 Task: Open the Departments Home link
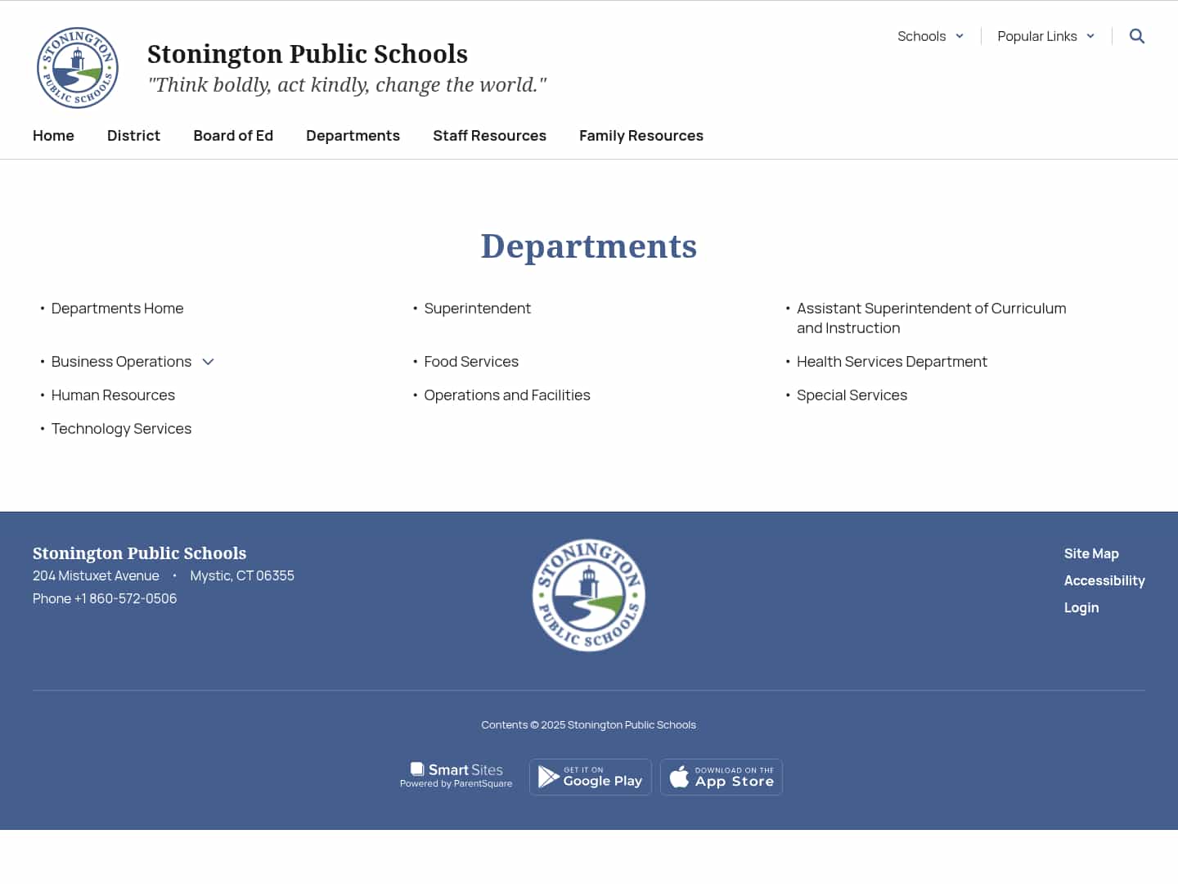(x=117, y=308)
